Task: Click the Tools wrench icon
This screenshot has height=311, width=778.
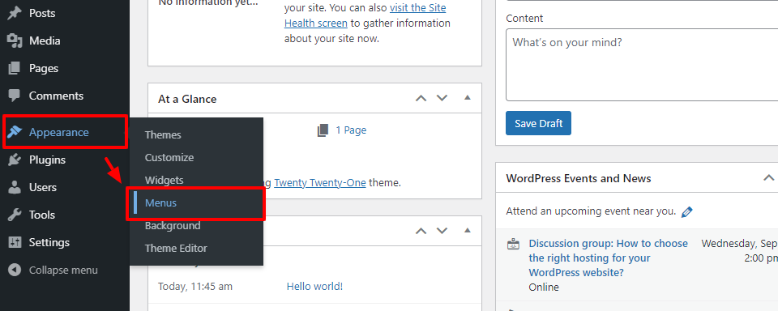Action: [15, 215]
